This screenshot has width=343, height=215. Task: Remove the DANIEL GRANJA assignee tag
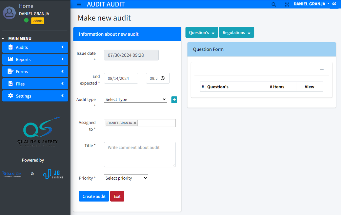[135, 123]
